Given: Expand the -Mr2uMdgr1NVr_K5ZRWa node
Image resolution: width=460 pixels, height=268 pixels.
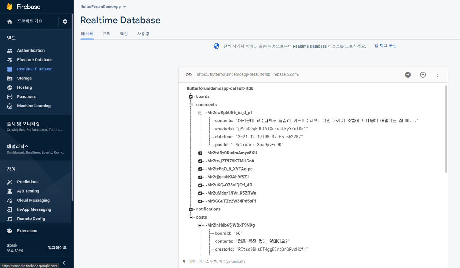Looking at the screenshot, I should click(200, 193).
